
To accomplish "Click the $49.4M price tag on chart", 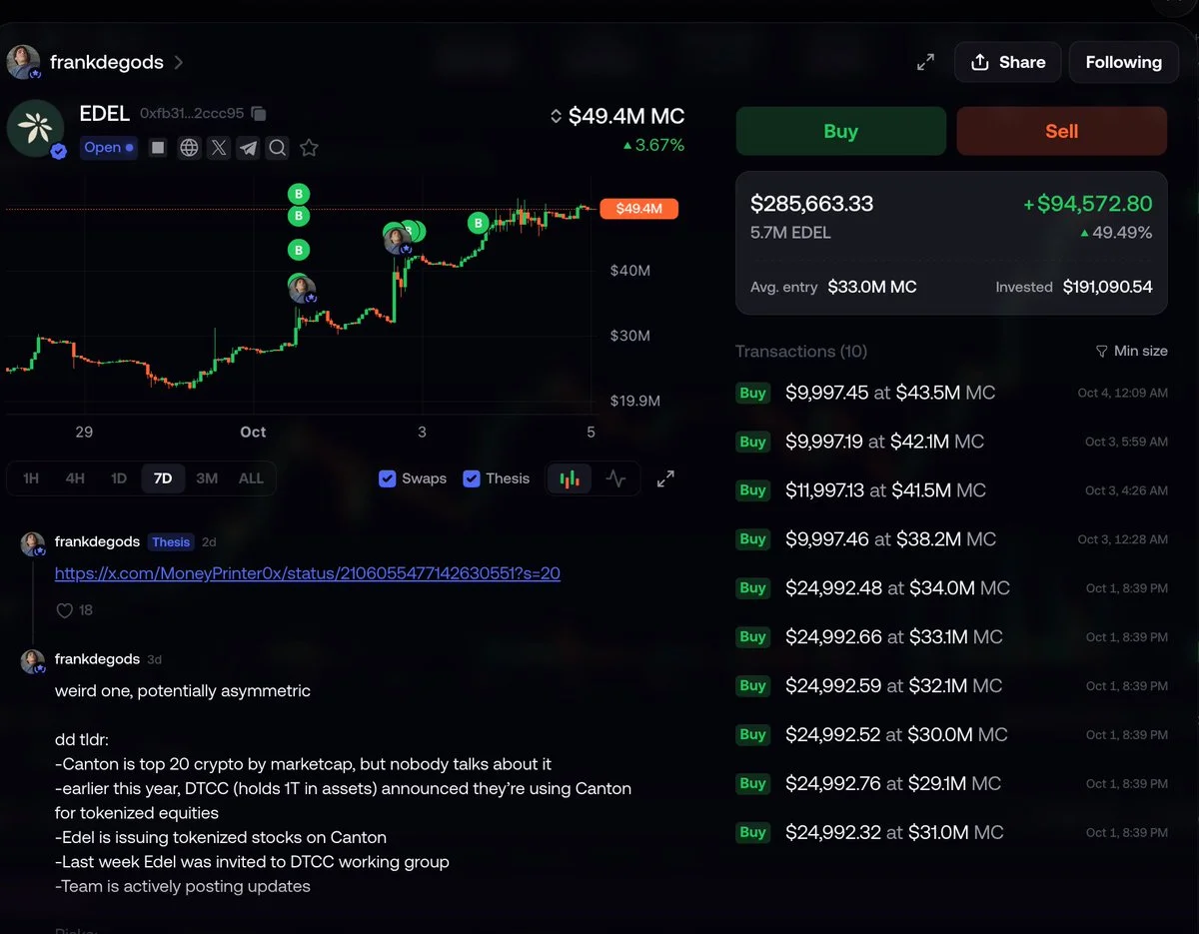I will click(x=638, y=209).
